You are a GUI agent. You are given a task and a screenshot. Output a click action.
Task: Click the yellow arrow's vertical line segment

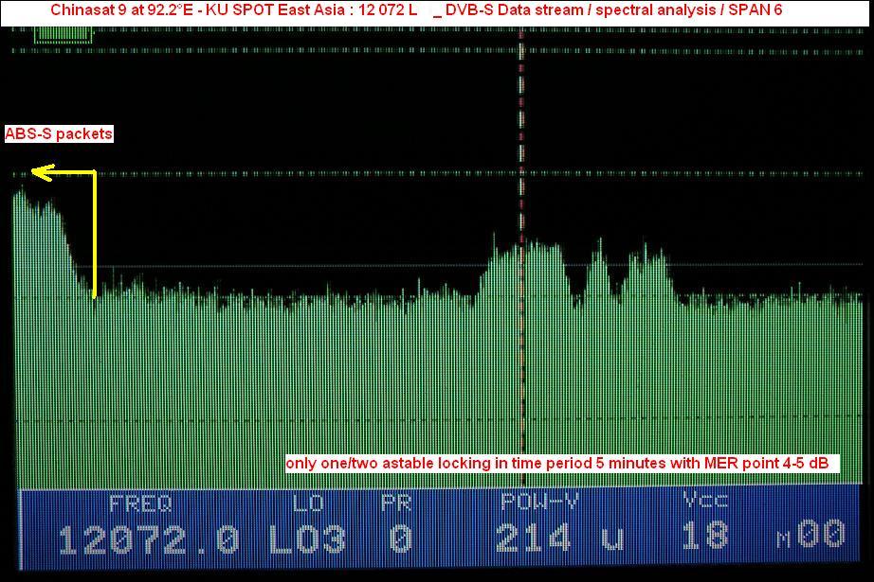(x=95, y=234)
